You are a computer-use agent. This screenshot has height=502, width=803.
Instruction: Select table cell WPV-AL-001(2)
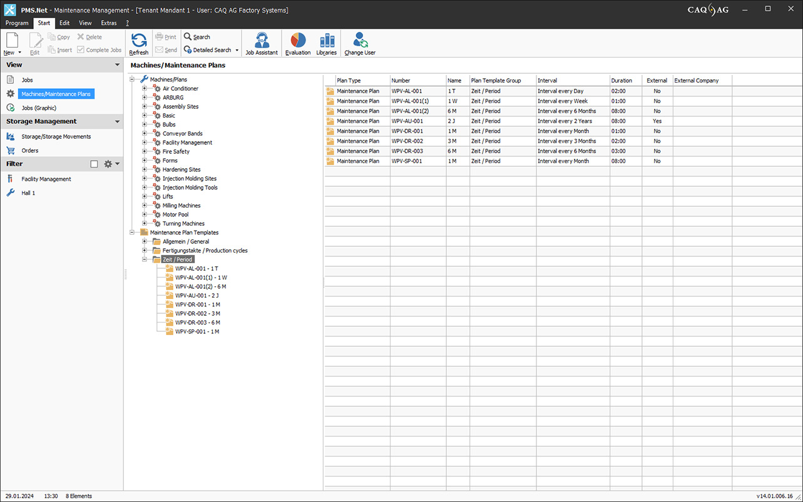tap(418, 111)
